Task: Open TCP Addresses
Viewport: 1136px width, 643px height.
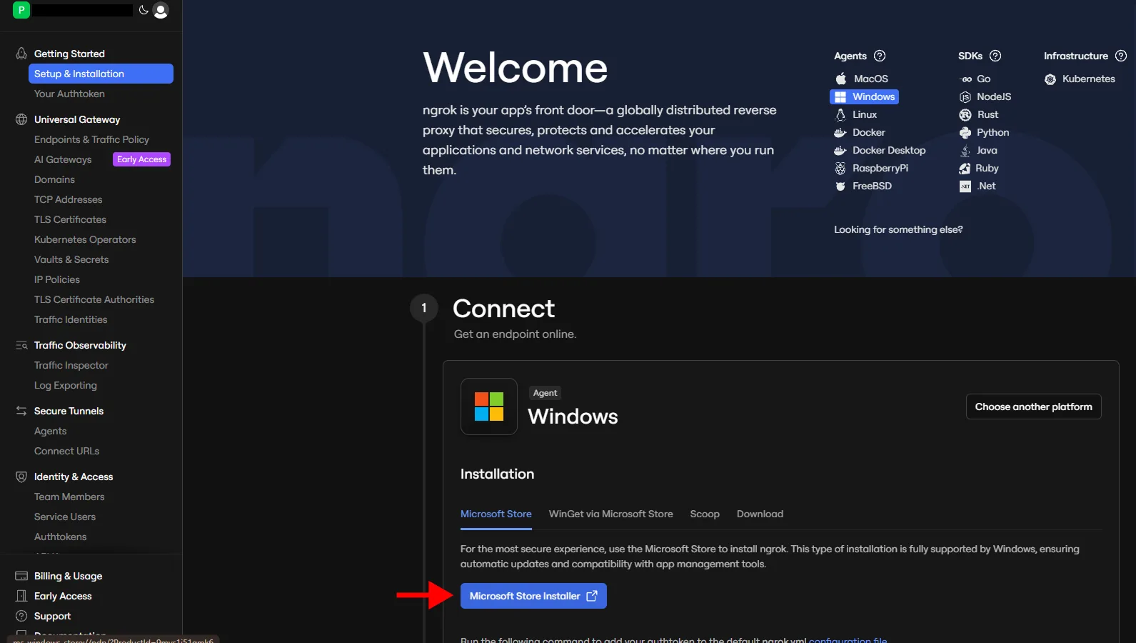Action: click(x=68, y=199)
